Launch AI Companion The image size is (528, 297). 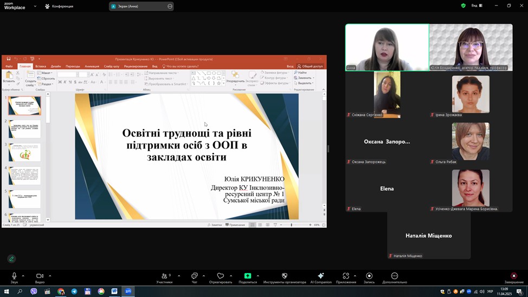pos(321,276)
